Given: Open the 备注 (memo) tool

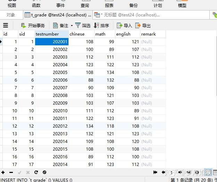Looking at the screenshot, I should (x=61, y=26).
